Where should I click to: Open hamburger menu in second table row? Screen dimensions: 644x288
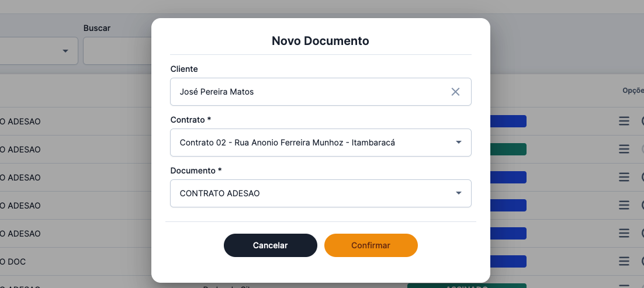point(624,150)
